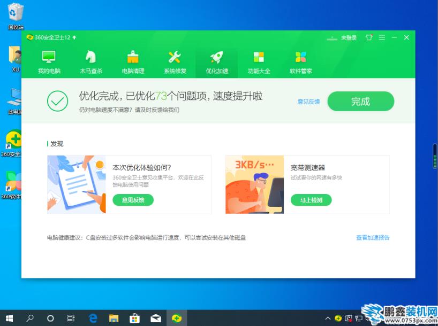Click the clipboard illustration in the feedback card
The image size is (438, 326).
[x=77, y=184]
